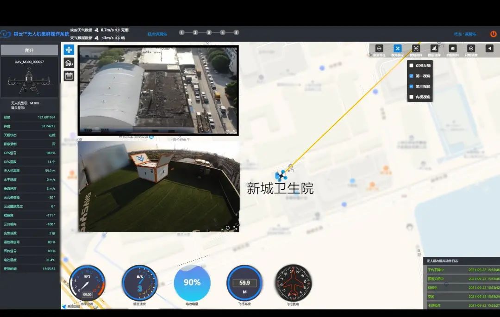The height and width of the screenshot is (317, 500).
Task: Collapse the toolbar with the left arrow
Action: pos(489,48)
